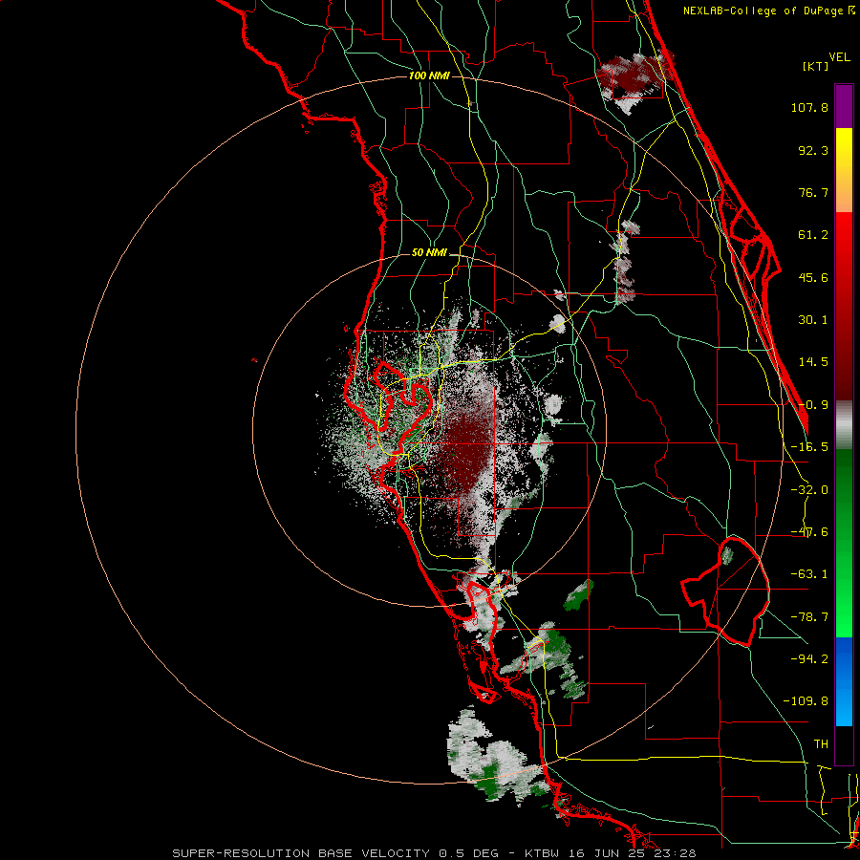
Task: Click the VEL legend title
Action: coord(839,57)
